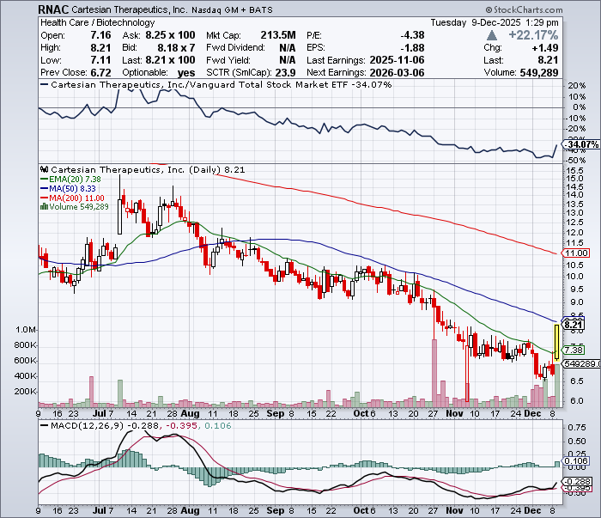
Task: Click the 8.21 last price axis tag
Action: (574, 325)
